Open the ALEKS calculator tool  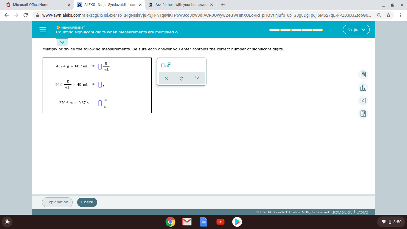[363, 74]
